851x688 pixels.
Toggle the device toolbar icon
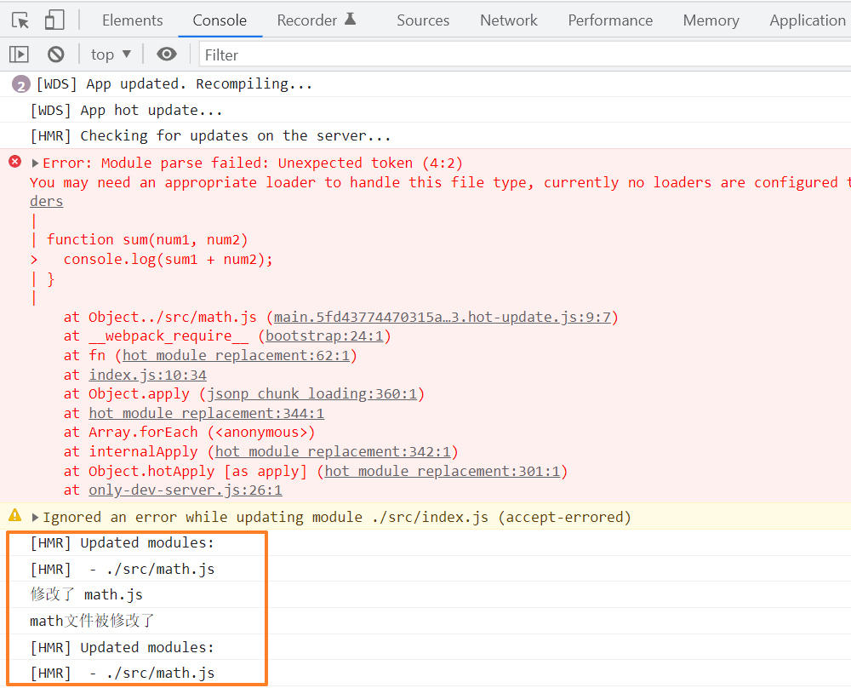point(54,20)
